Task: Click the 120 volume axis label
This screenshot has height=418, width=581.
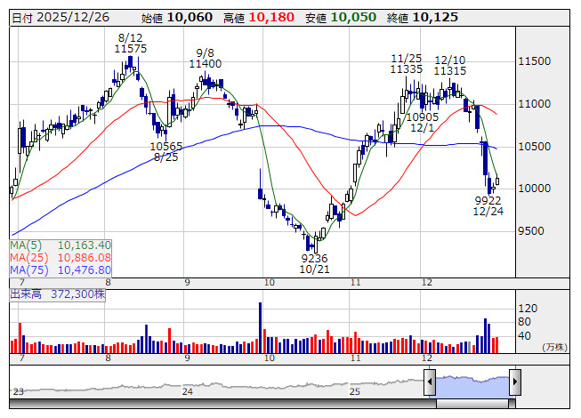Action: tap(528, 309)
